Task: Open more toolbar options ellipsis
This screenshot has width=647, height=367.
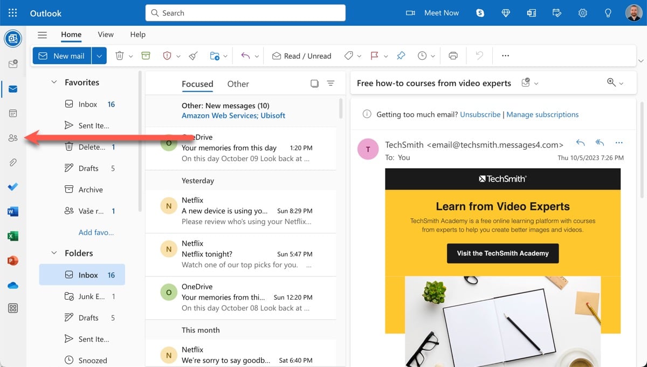Action: [505, 56]
